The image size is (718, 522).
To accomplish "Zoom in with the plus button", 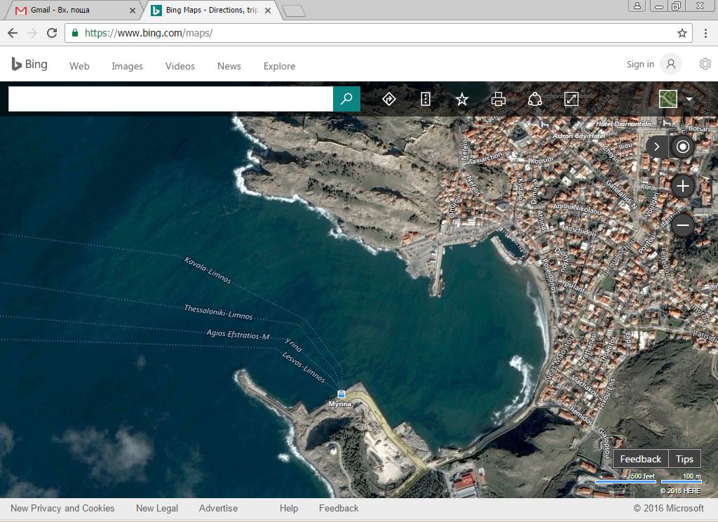I will click(682, 186).
